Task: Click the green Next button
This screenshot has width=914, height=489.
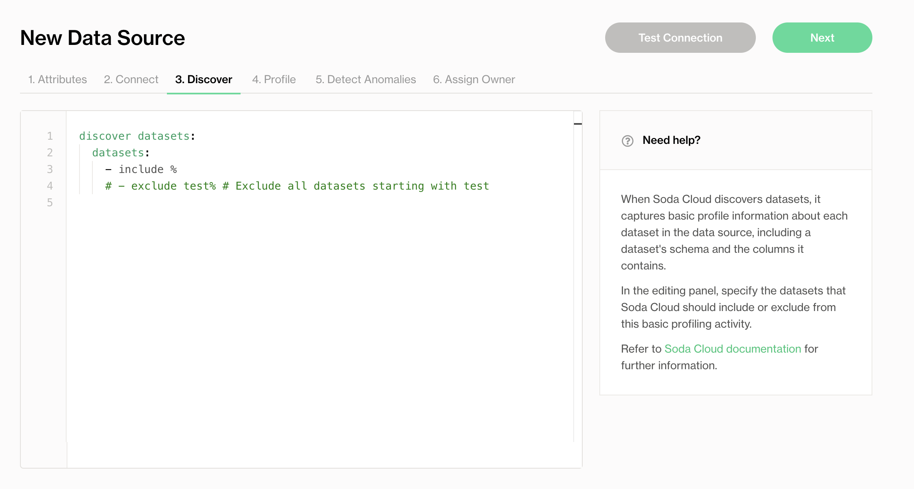Action: tap(822, 38)
